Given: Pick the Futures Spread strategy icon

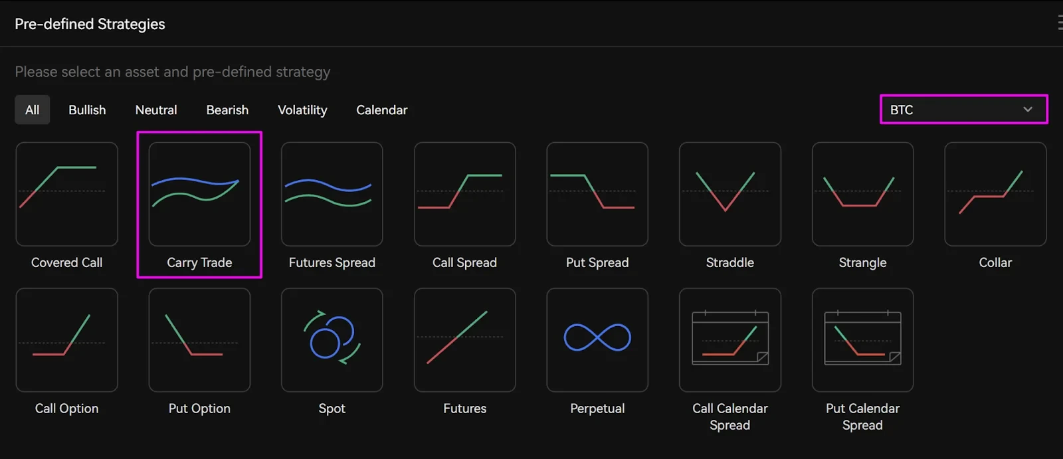Looking at the screenshot, I should coord(332,194).
